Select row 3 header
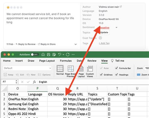Viewport: 149px width, 118px height. [4, 104]
